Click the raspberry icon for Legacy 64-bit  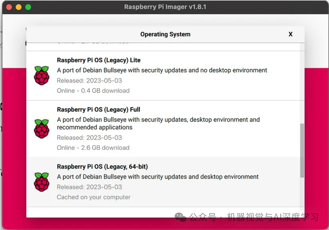coord(41,182)
